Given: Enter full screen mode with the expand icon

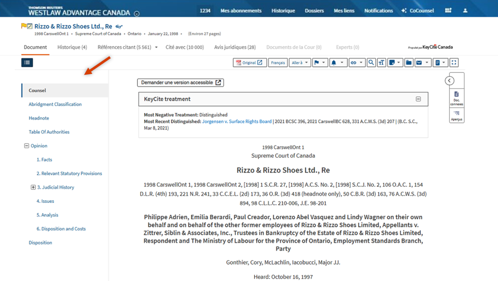Looking at the screenshot, I should coord(454,63).
